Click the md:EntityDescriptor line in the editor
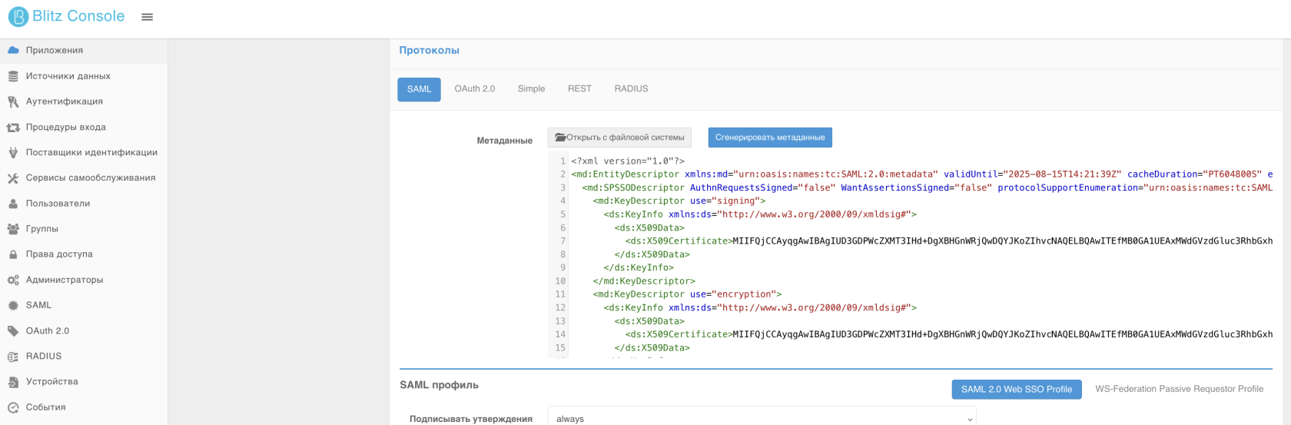1291x425 pixels. click(921, 174)
